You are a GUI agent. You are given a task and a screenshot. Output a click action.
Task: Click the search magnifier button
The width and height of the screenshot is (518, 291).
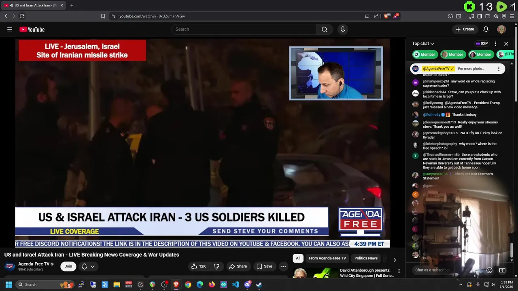coord(325,29)
